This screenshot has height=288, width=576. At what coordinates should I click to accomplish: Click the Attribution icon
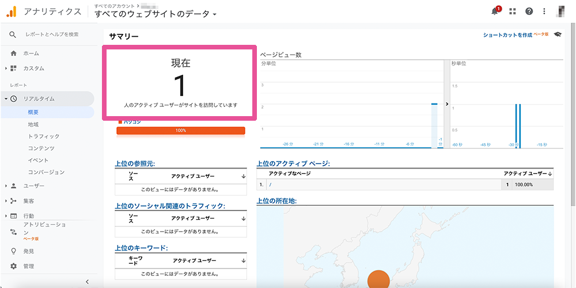(x=14, y=232)
